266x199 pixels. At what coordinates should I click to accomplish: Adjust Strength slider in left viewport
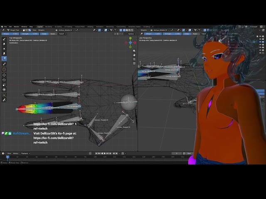click(30, 34)
